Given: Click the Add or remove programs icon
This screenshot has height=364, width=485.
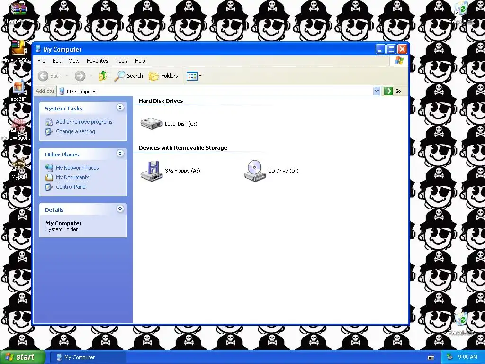Looking at the screenshot, I should tap(49, 122).
